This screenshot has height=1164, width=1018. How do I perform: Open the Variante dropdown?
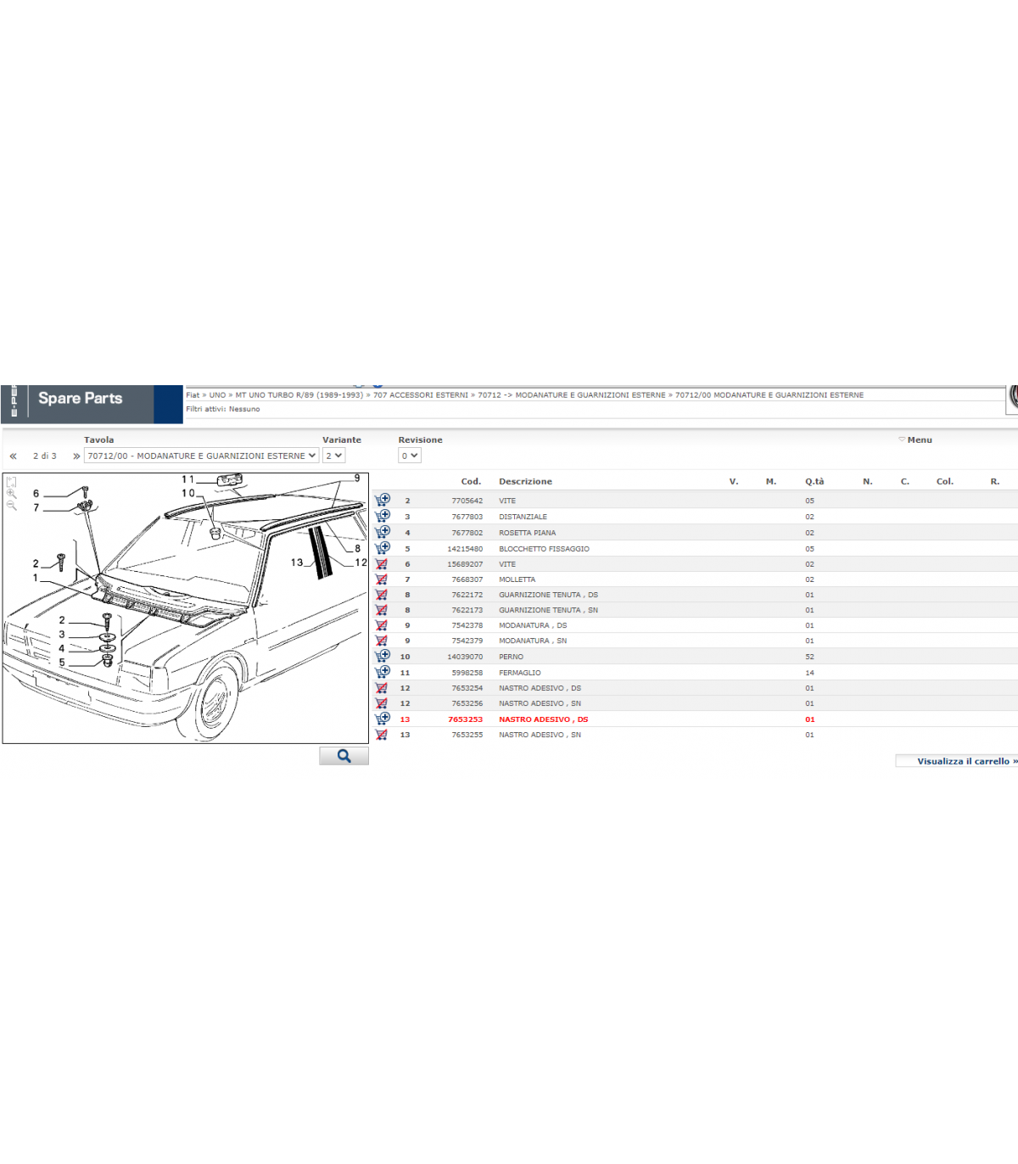[x=333, y=456]
